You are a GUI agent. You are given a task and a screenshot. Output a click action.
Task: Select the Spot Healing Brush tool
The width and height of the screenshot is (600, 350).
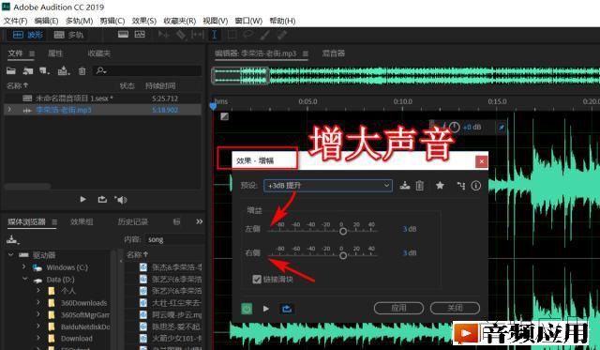point(282,35)
